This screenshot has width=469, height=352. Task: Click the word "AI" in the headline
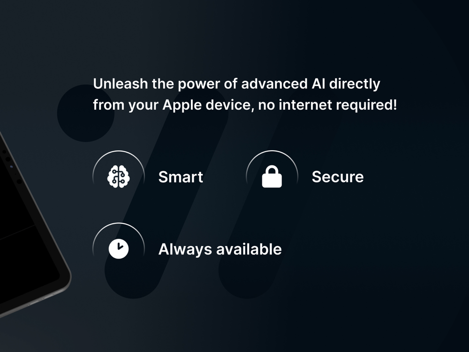pos(318,84)
